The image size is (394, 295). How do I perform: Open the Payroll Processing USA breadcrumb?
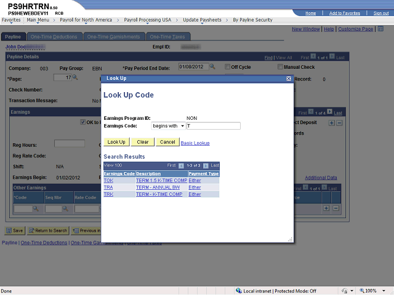point(148,20)
